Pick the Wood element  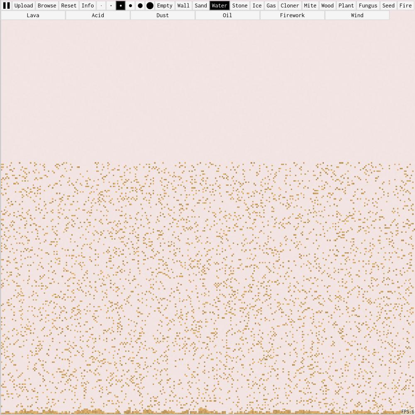(x=327, y=5)
